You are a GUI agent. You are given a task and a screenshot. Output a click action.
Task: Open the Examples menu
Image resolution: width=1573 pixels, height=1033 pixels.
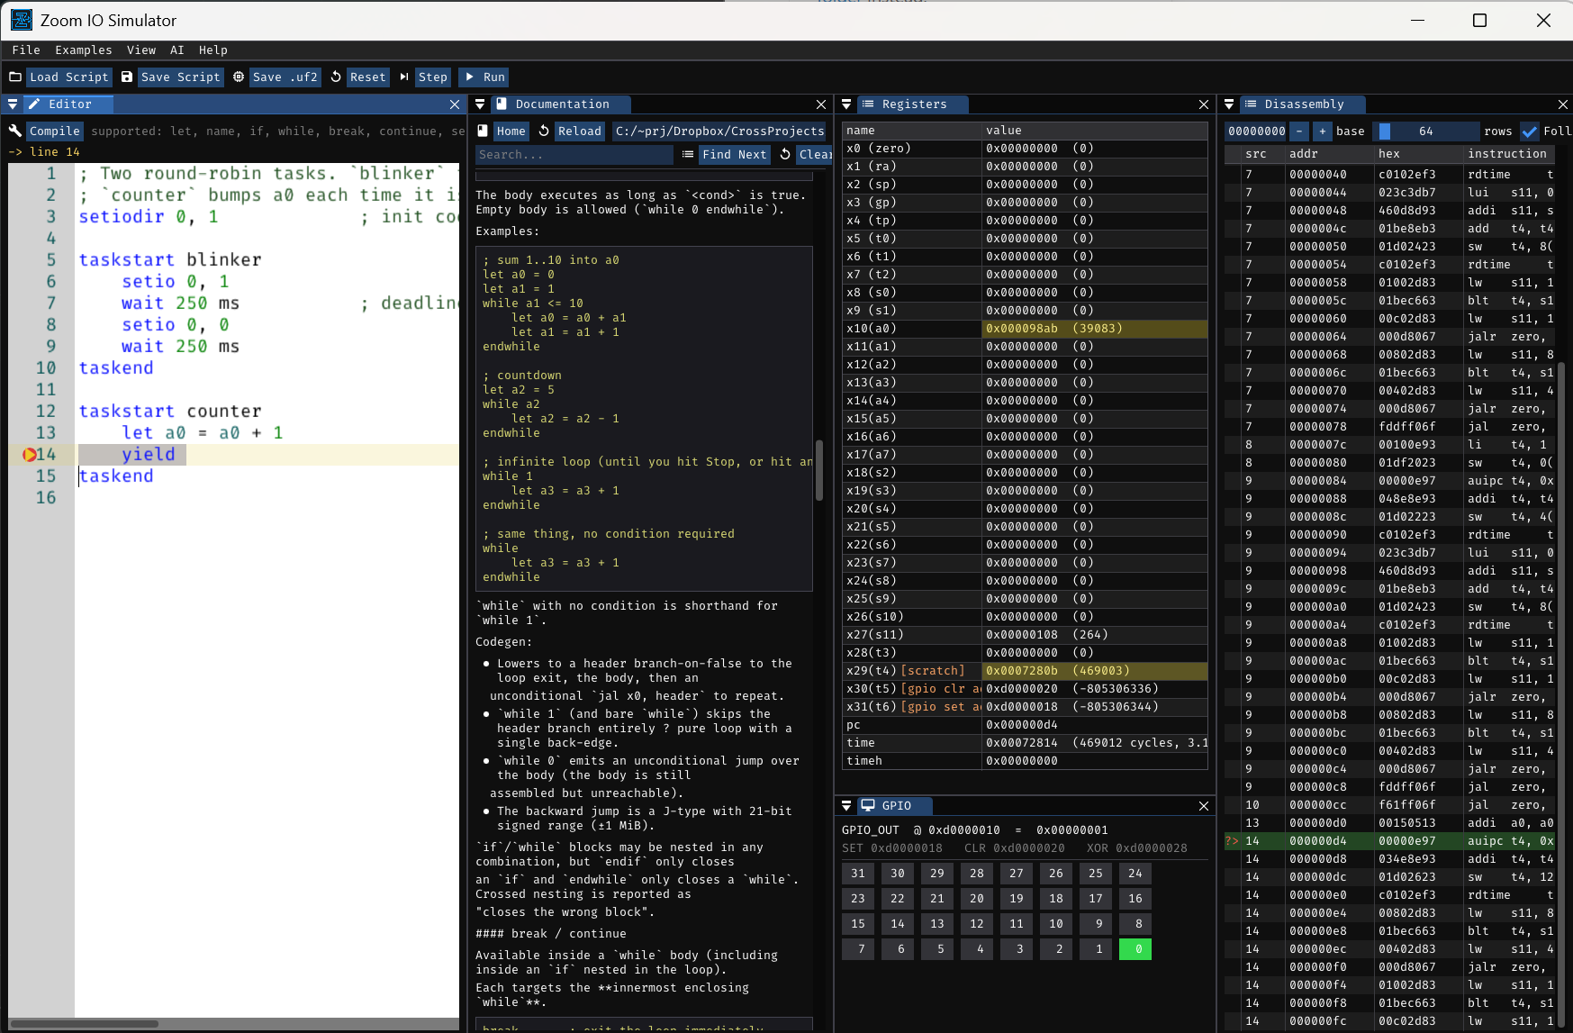point(84,50)
